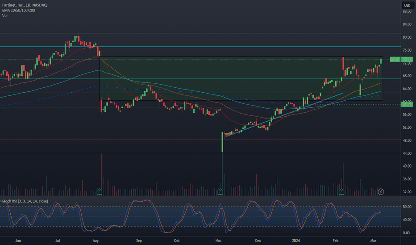Click the Sep label on time axis
This screenshot has width=416, height=245.
point(139,241)
